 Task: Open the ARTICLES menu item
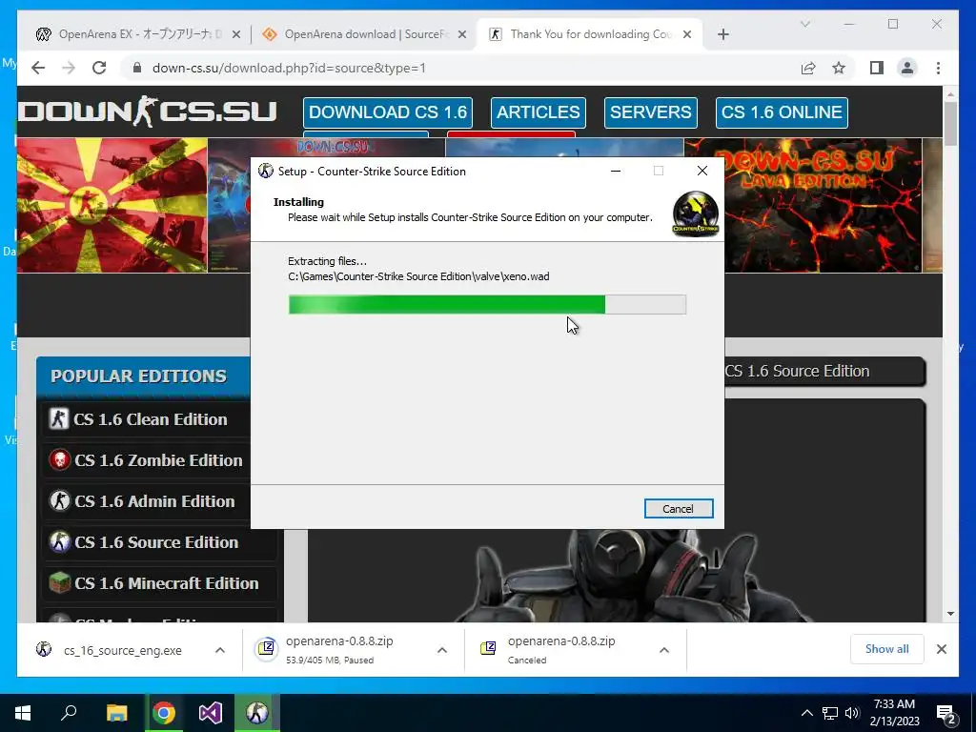[x=539, y=112]
